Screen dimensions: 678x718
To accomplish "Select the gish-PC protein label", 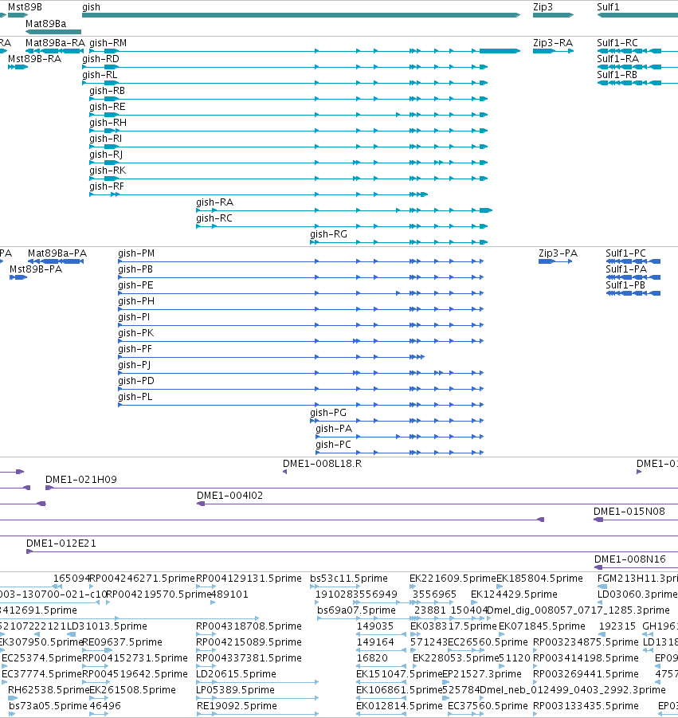I will coord(333,445).
